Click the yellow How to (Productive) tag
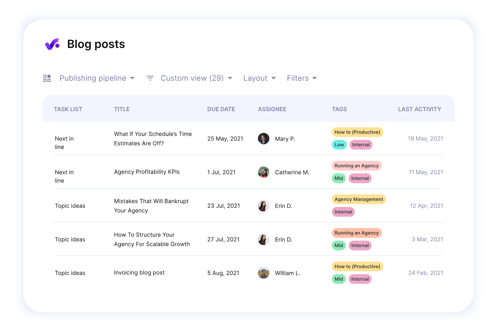497x331 pixels. 357,132
